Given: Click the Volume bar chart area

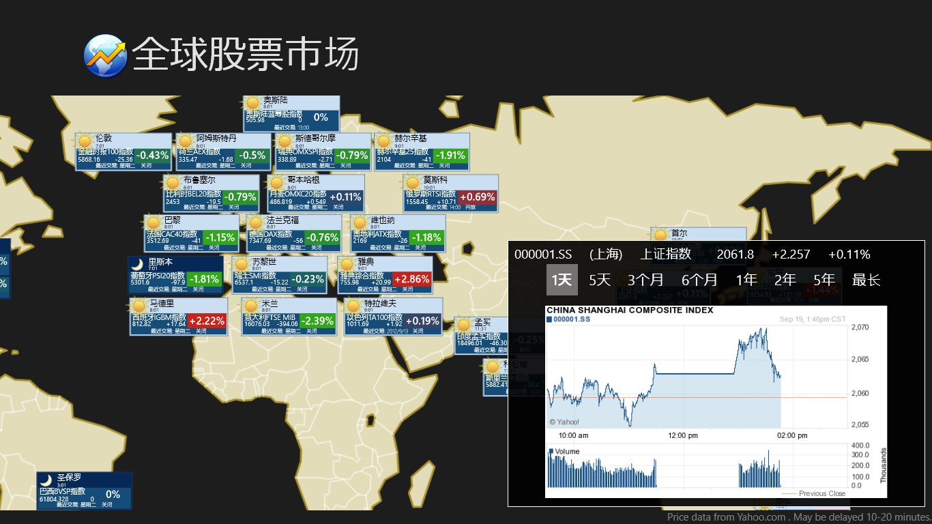Looking at the screenshot, I should point(697,467).
